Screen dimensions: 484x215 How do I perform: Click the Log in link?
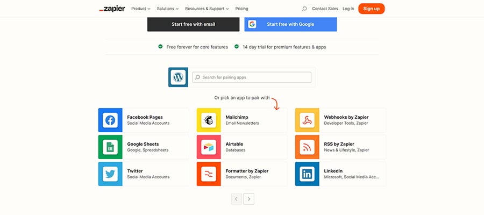[348, 9]
